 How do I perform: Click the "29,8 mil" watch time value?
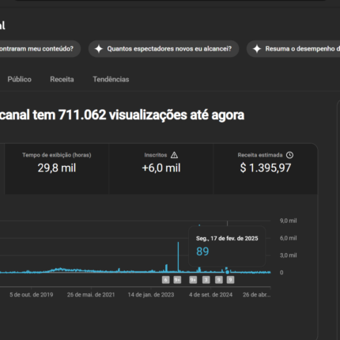coord(57,168)
